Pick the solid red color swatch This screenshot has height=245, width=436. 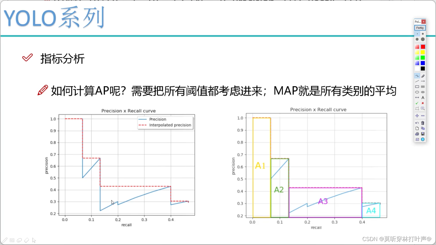pyautogui.click(x=423, y=47)
